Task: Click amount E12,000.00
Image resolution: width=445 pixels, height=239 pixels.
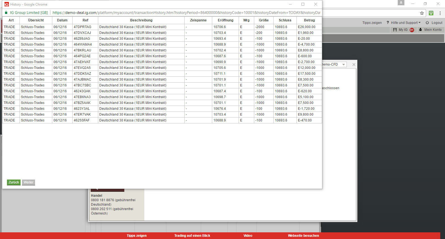Action: (306, 68)
